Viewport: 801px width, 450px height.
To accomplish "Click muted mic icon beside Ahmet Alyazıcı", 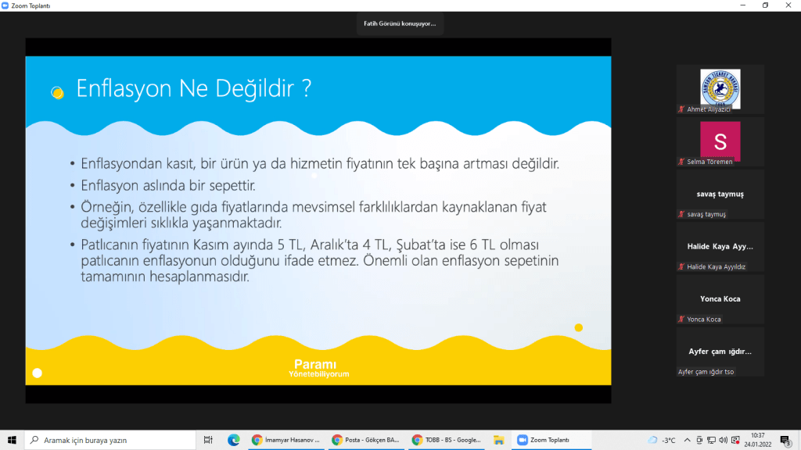I will [681, 109].
